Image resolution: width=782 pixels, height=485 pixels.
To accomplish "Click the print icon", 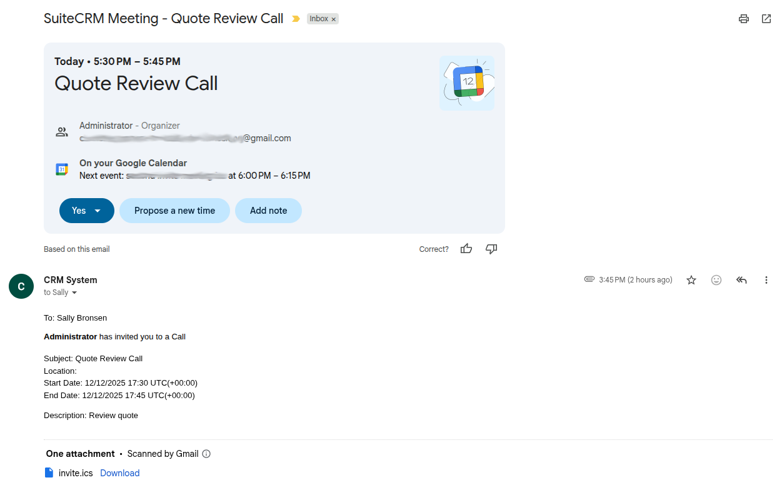I will coord(743,19).
